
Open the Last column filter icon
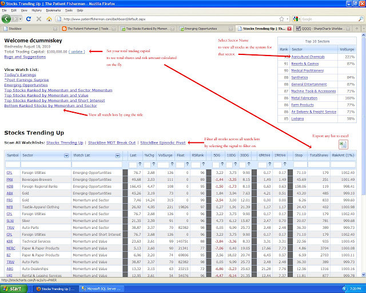point(140,164)
